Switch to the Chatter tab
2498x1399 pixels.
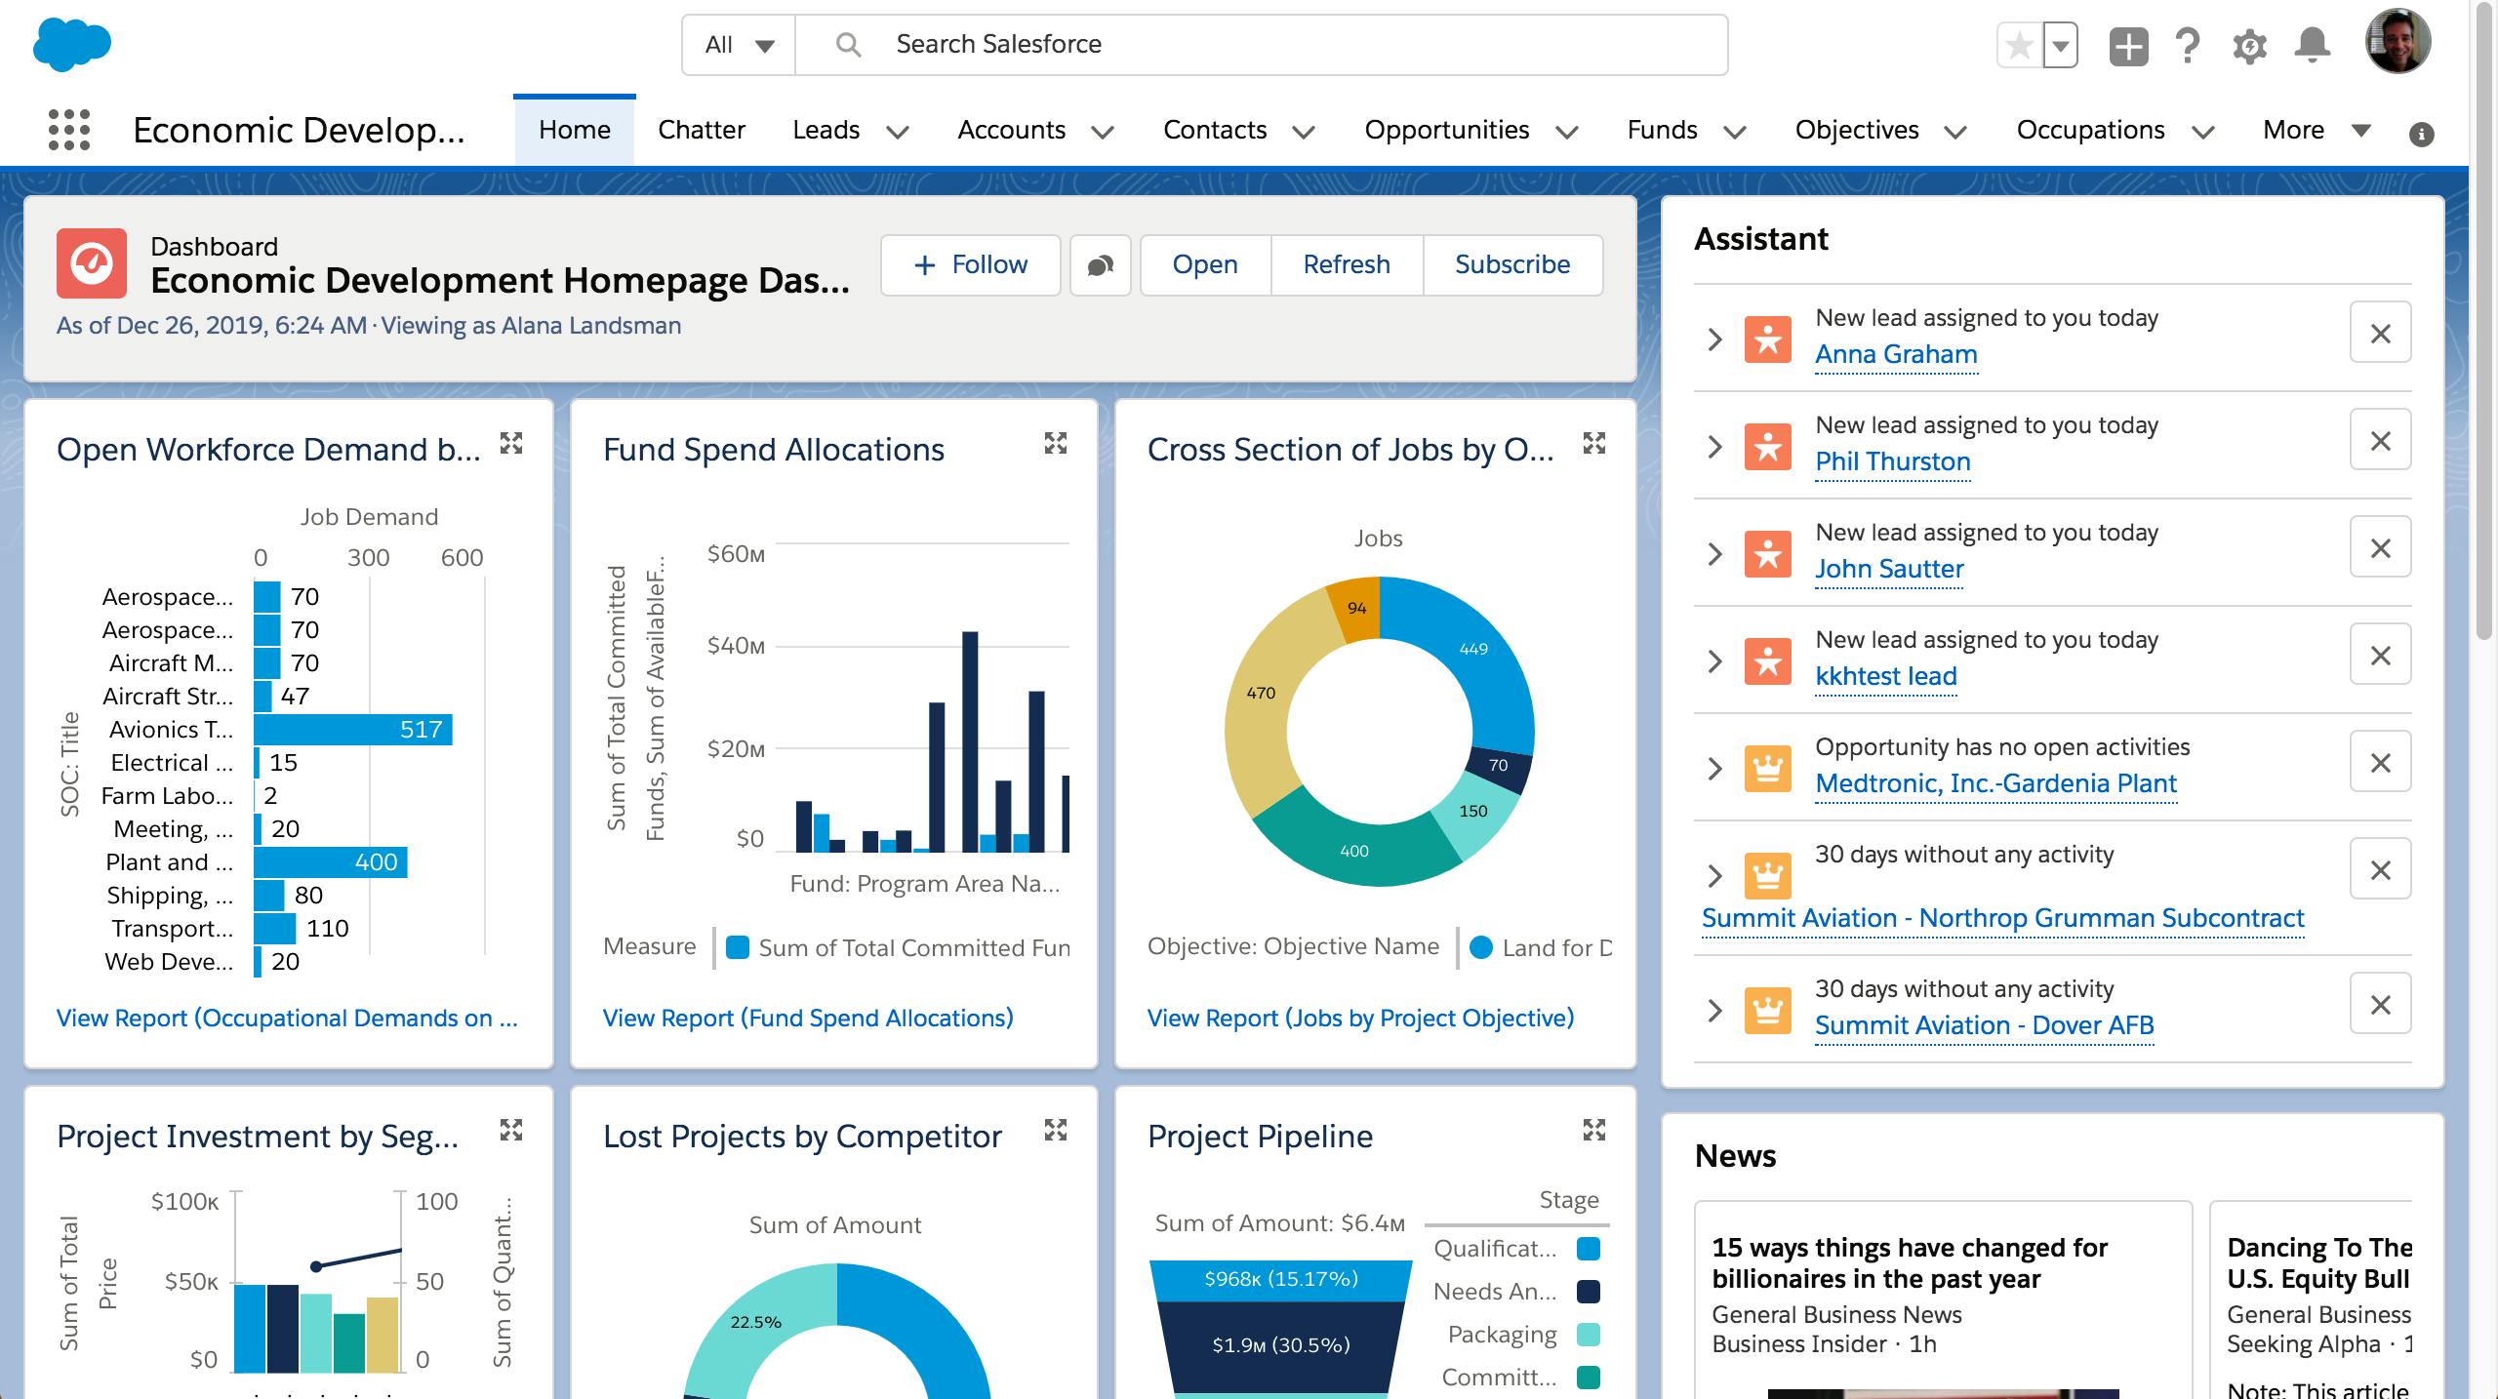pyautogui.click(x=701, y=129)
